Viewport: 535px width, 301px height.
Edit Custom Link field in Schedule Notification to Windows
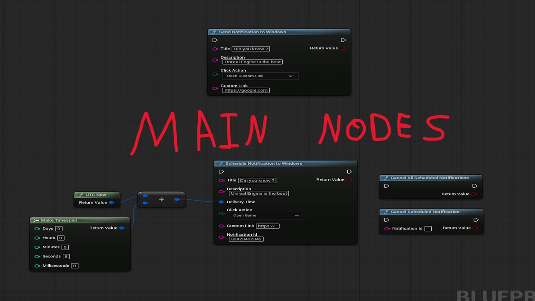pos(267,226)
